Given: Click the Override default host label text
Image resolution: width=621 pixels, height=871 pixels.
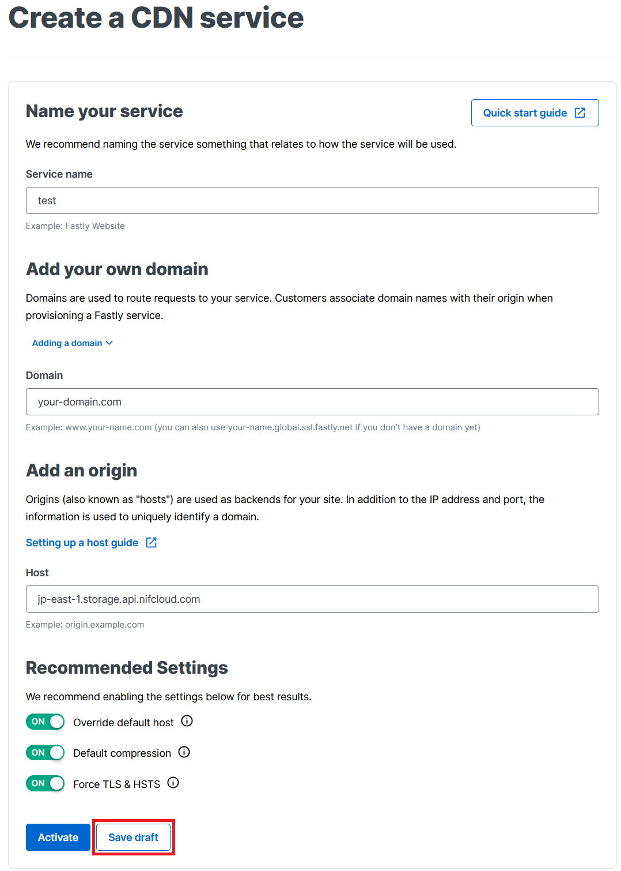Looking at the screenshot, I should coord(123,722).
